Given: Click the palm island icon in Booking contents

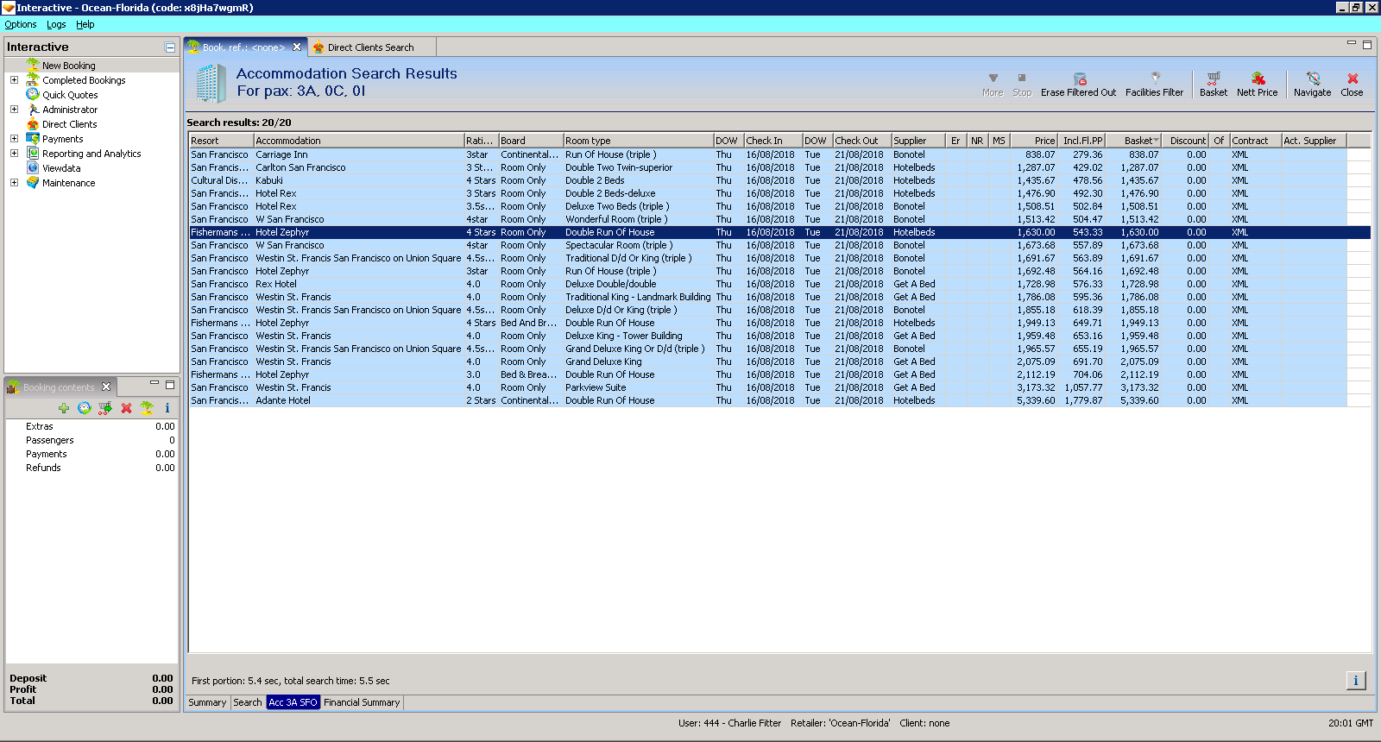Looking at the screenshot, I should (147, 408).
